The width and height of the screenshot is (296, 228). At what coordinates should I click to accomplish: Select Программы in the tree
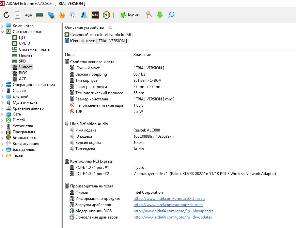pyautogui.click(x=24, y=132)
